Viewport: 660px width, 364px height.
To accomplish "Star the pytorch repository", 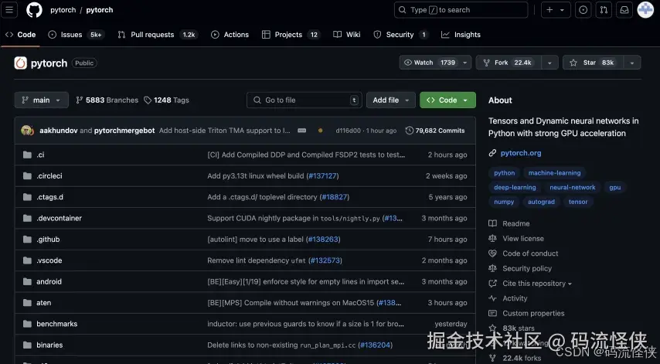I will pyautogui.click(x=593, y=63).
